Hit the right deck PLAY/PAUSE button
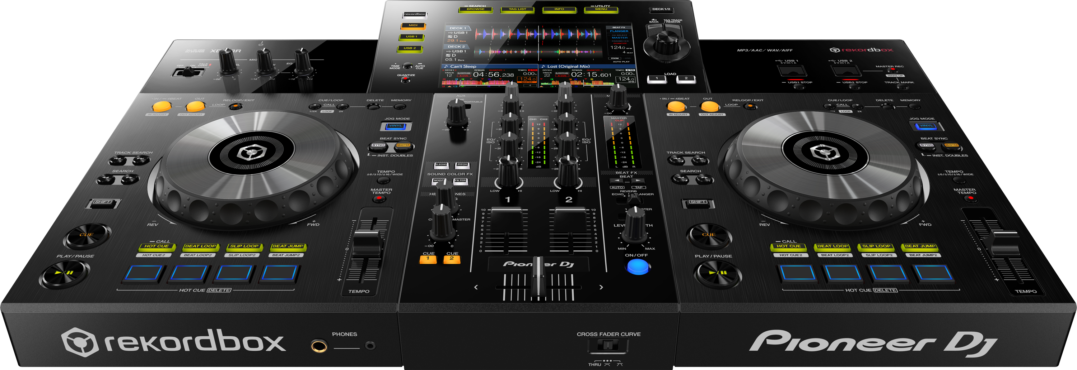Viewport: 1077px width, 370px height. pyautogui.click(x=717, y=274)
